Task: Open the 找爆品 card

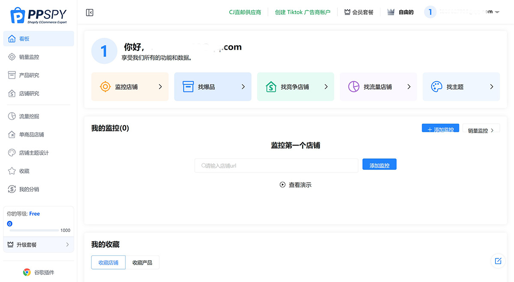Action: pos(212,87)
